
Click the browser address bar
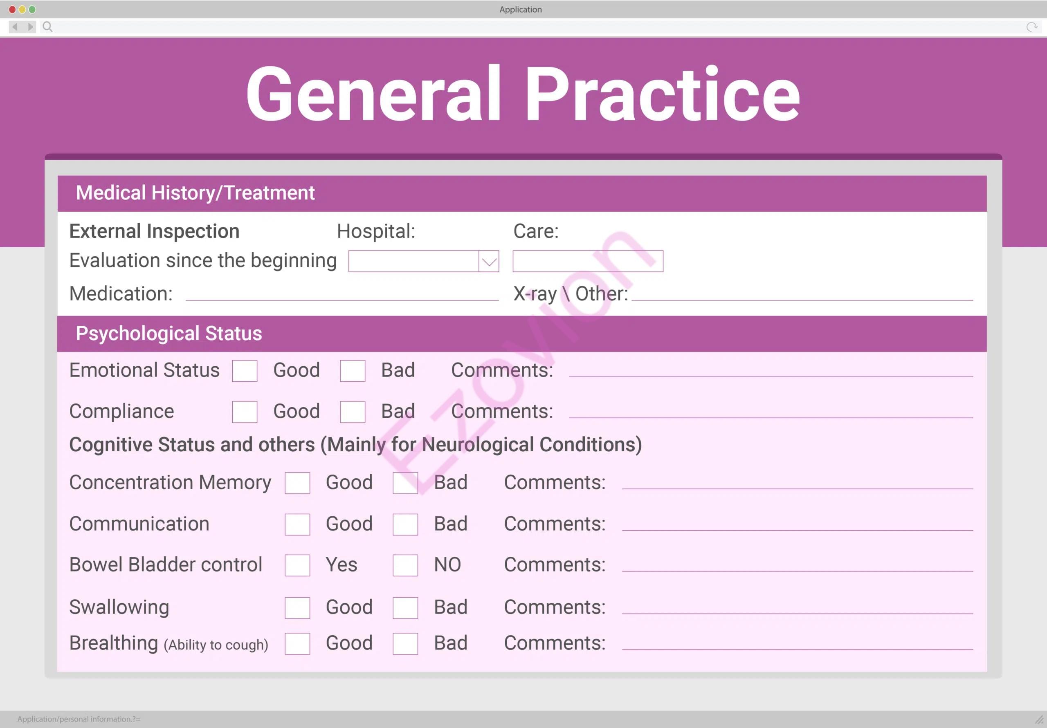coord(538,27)
